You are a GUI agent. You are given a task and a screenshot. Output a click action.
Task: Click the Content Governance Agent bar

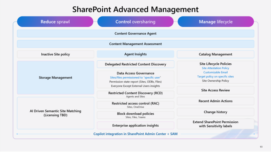pos(135,33)
